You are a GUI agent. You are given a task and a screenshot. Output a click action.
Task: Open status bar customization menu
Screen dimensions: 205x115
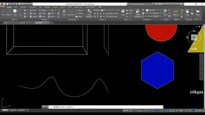coord(203,111)
